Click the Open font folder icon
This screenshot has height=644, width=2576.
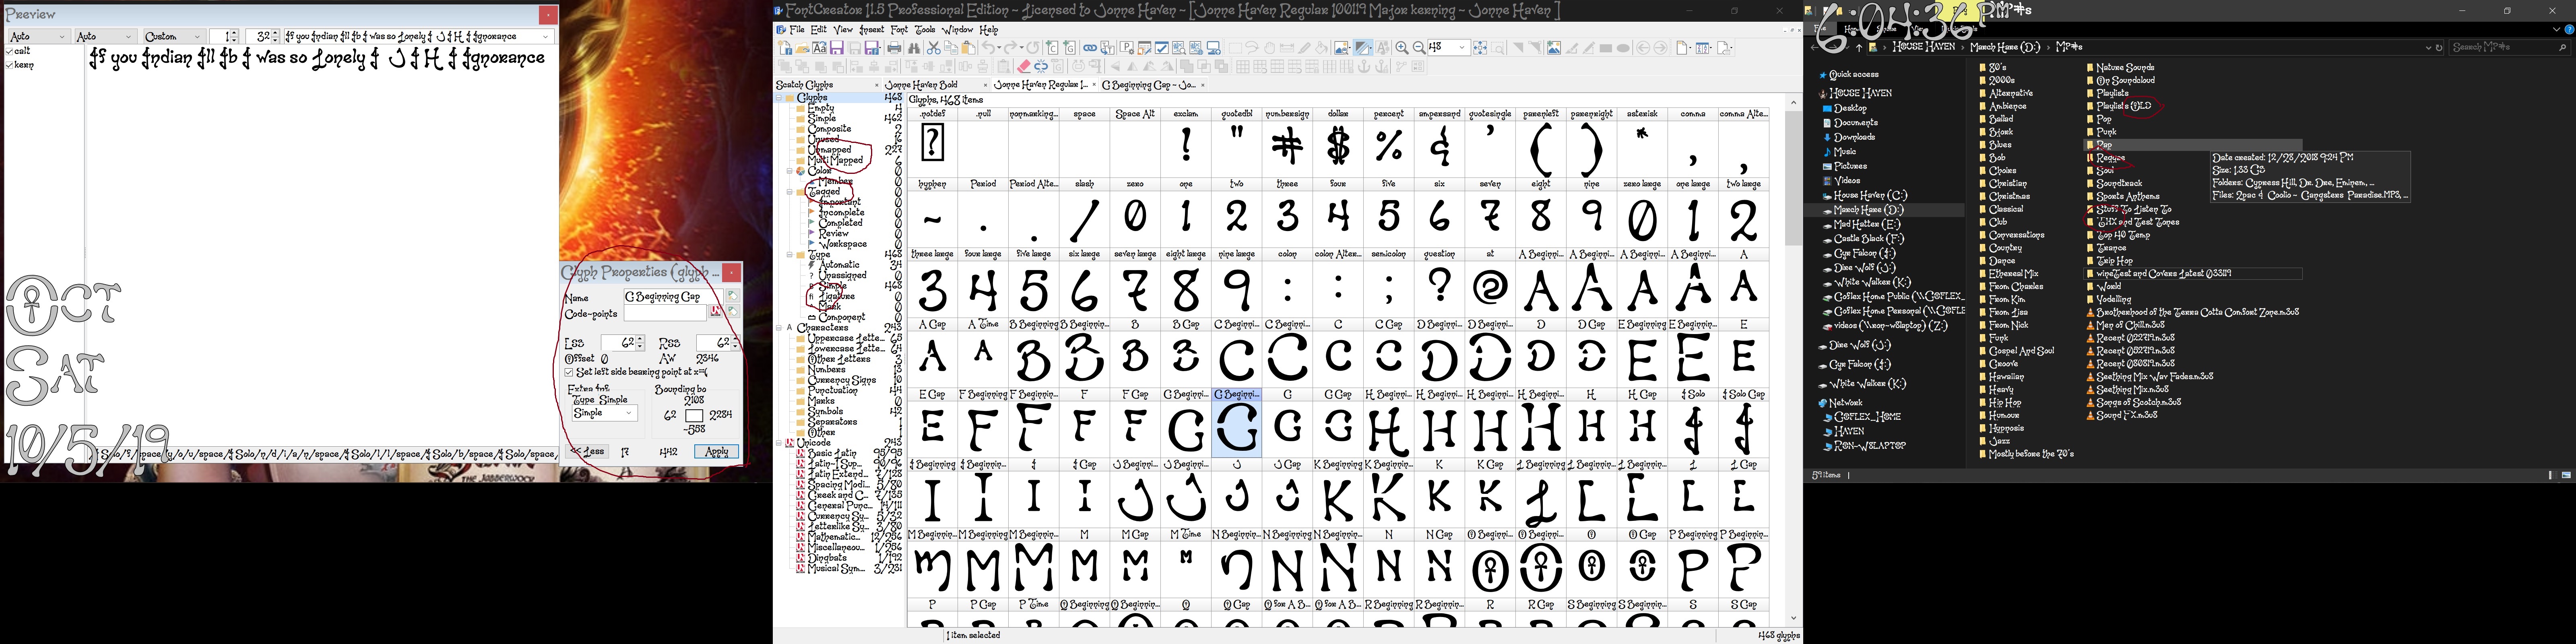[x=802, y=48]
